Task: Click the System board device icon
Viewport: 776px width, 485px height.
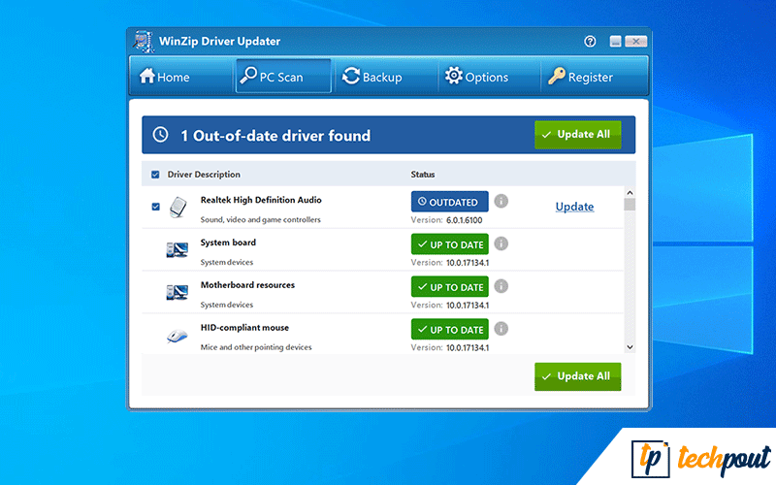Action: pos(178,249)
